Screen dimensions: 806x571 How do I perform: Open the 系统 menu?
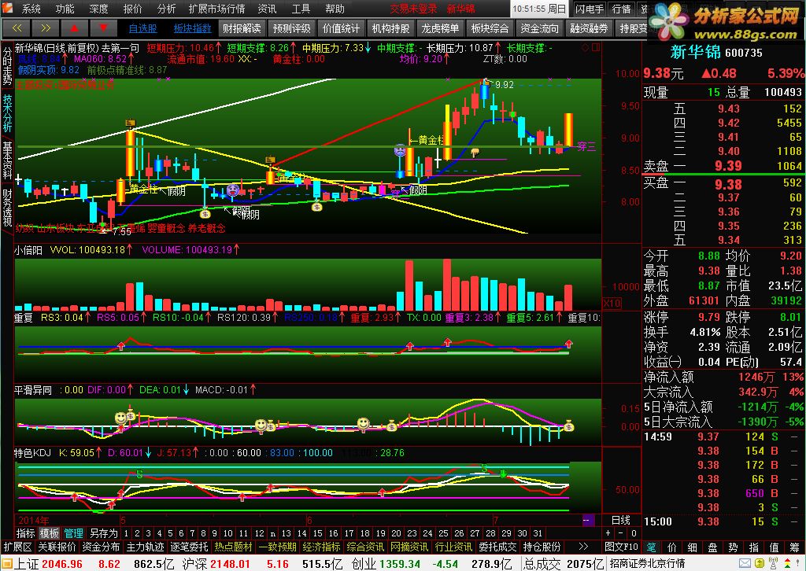[31, 9]
